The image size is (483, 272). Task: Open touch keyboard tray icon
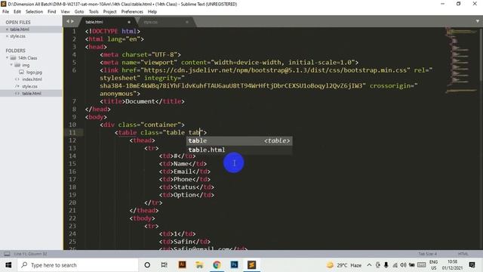[421, 265]
